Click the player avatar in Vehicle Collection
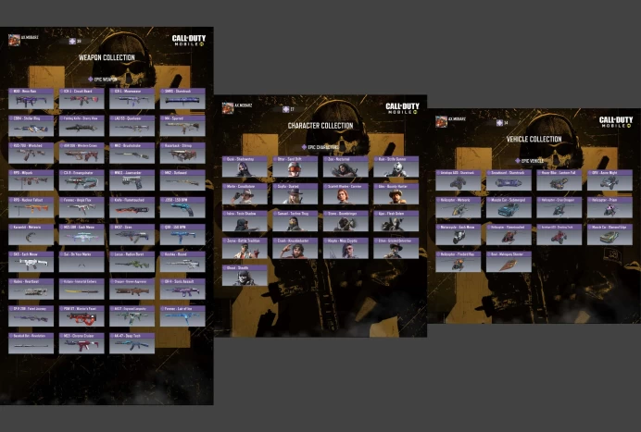This screenshot has width=641, height=432. point(441,122)
